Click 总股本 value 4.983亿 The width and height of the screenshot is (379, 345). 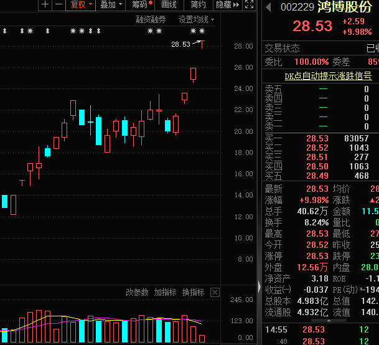click(x=312, y=301)
